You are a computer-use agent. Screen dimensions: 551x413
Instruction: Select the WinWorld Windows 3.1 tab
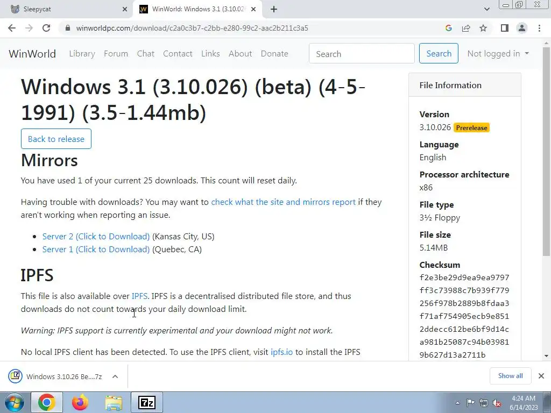click(x=198, y=9)
